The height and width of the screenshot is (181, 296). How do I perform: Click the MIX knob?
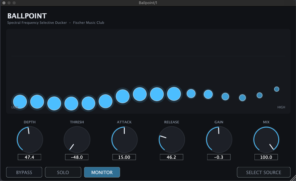pyautogui.click(x=266, y=140)
